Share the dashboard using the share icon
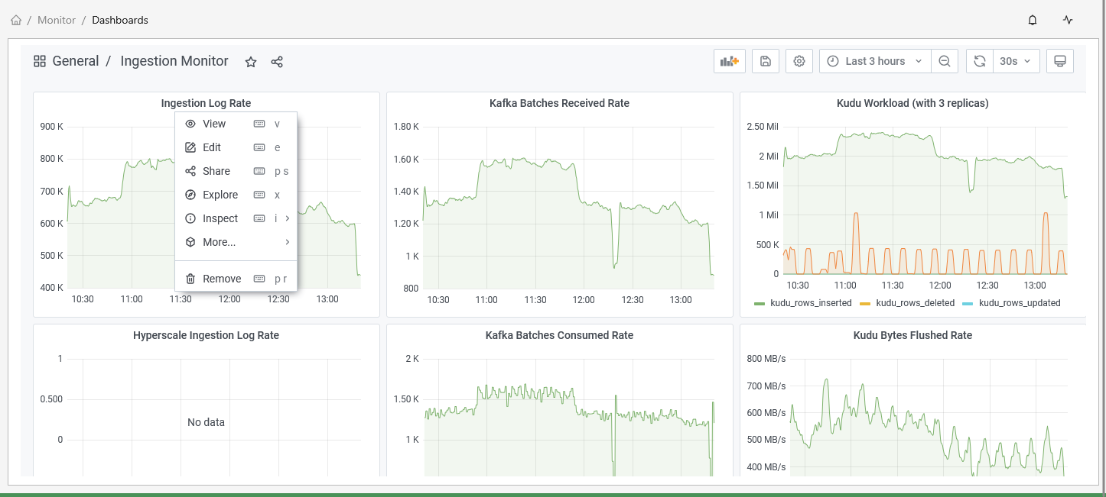 [277, 61]
